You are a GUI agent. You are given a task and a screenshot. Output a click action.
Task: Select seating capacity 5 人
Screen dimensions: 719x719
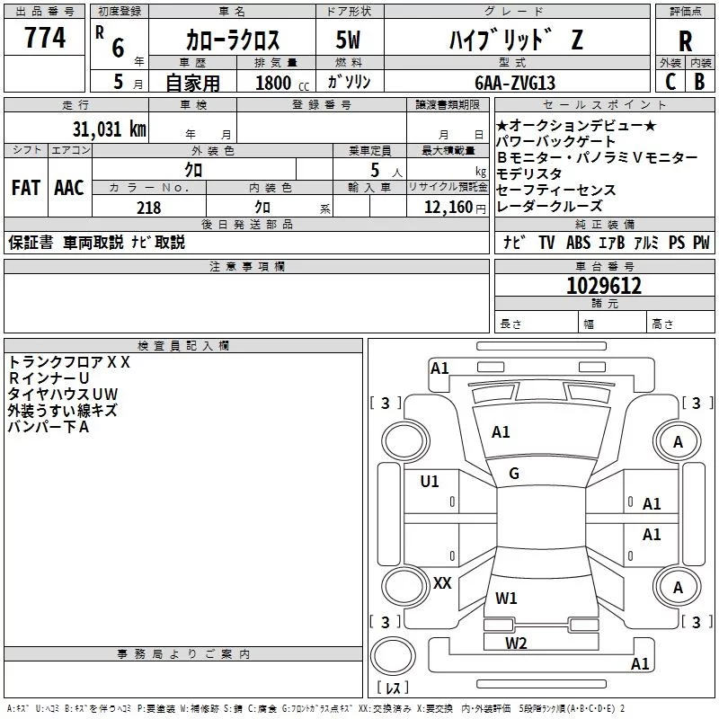click(386, 171)
